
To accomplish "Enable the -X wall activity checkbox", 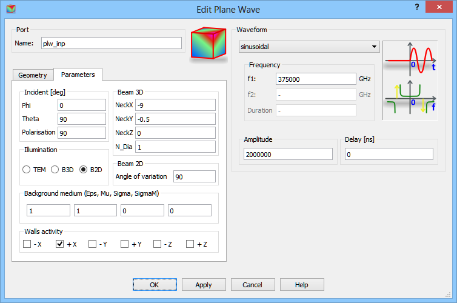I will click(x=27, y=244).
